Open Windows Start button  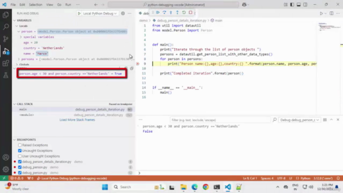105,187
